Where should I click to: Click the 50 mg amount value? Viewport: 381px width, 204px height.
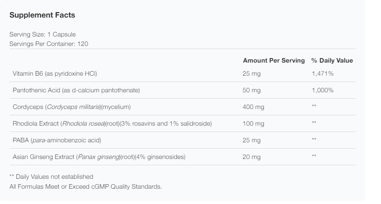251,90
